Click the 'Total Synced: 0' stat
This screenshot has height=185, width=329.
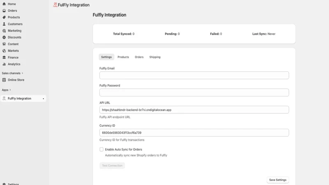point(124,34)
